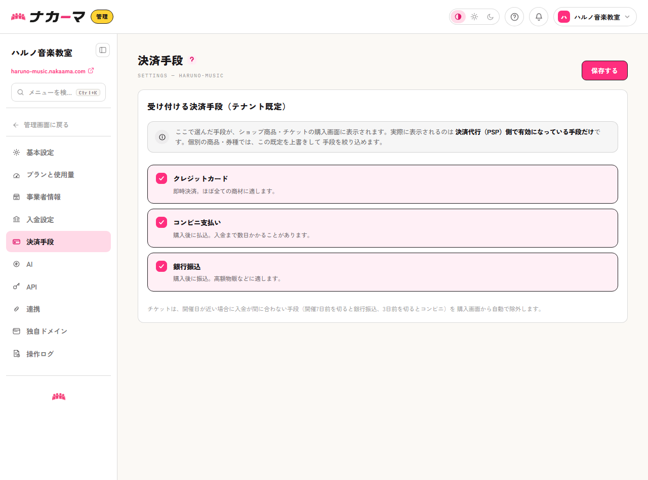Collapse the sidebar with the panel toggle icon
648x480 pixels.
103,50
